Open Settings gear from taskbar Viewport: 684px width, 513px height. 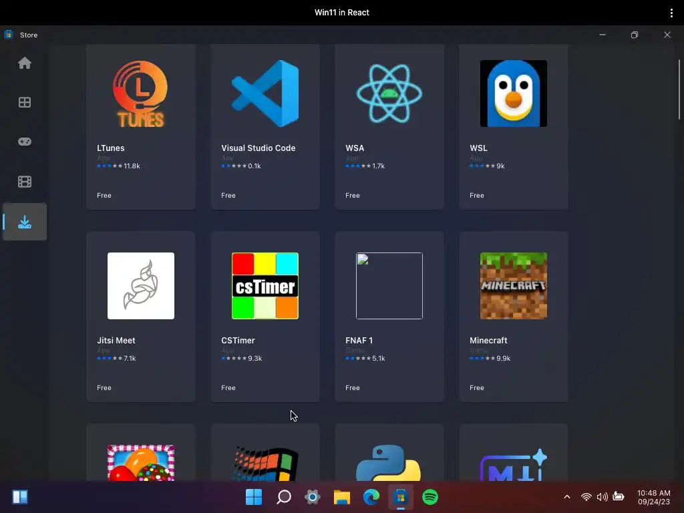[x=313, y=497]
